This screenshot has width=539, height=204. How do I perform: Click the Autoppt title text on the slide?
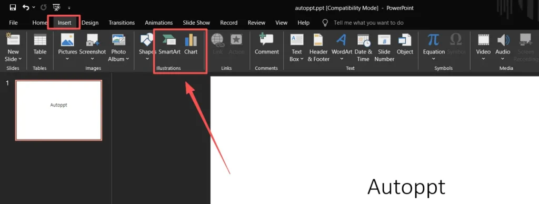(x=406, y=187)
